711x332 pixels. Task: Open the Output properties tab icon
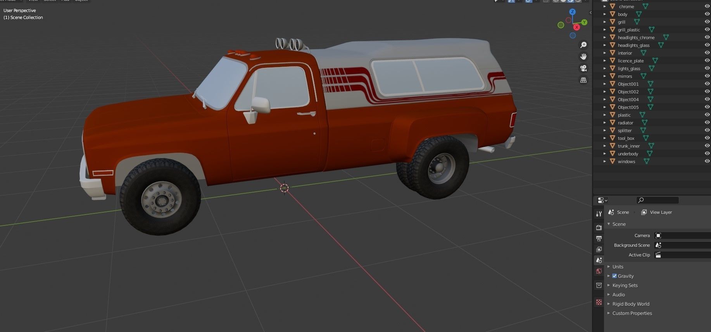(599, 238)
